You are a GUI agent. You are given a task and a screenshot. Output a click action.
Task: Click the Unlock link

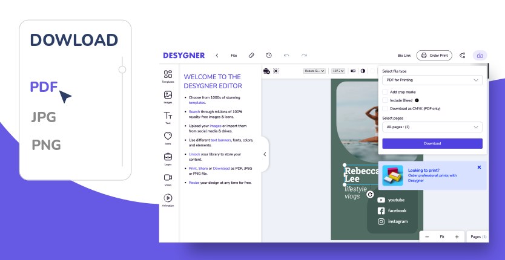tap(194, 154)
